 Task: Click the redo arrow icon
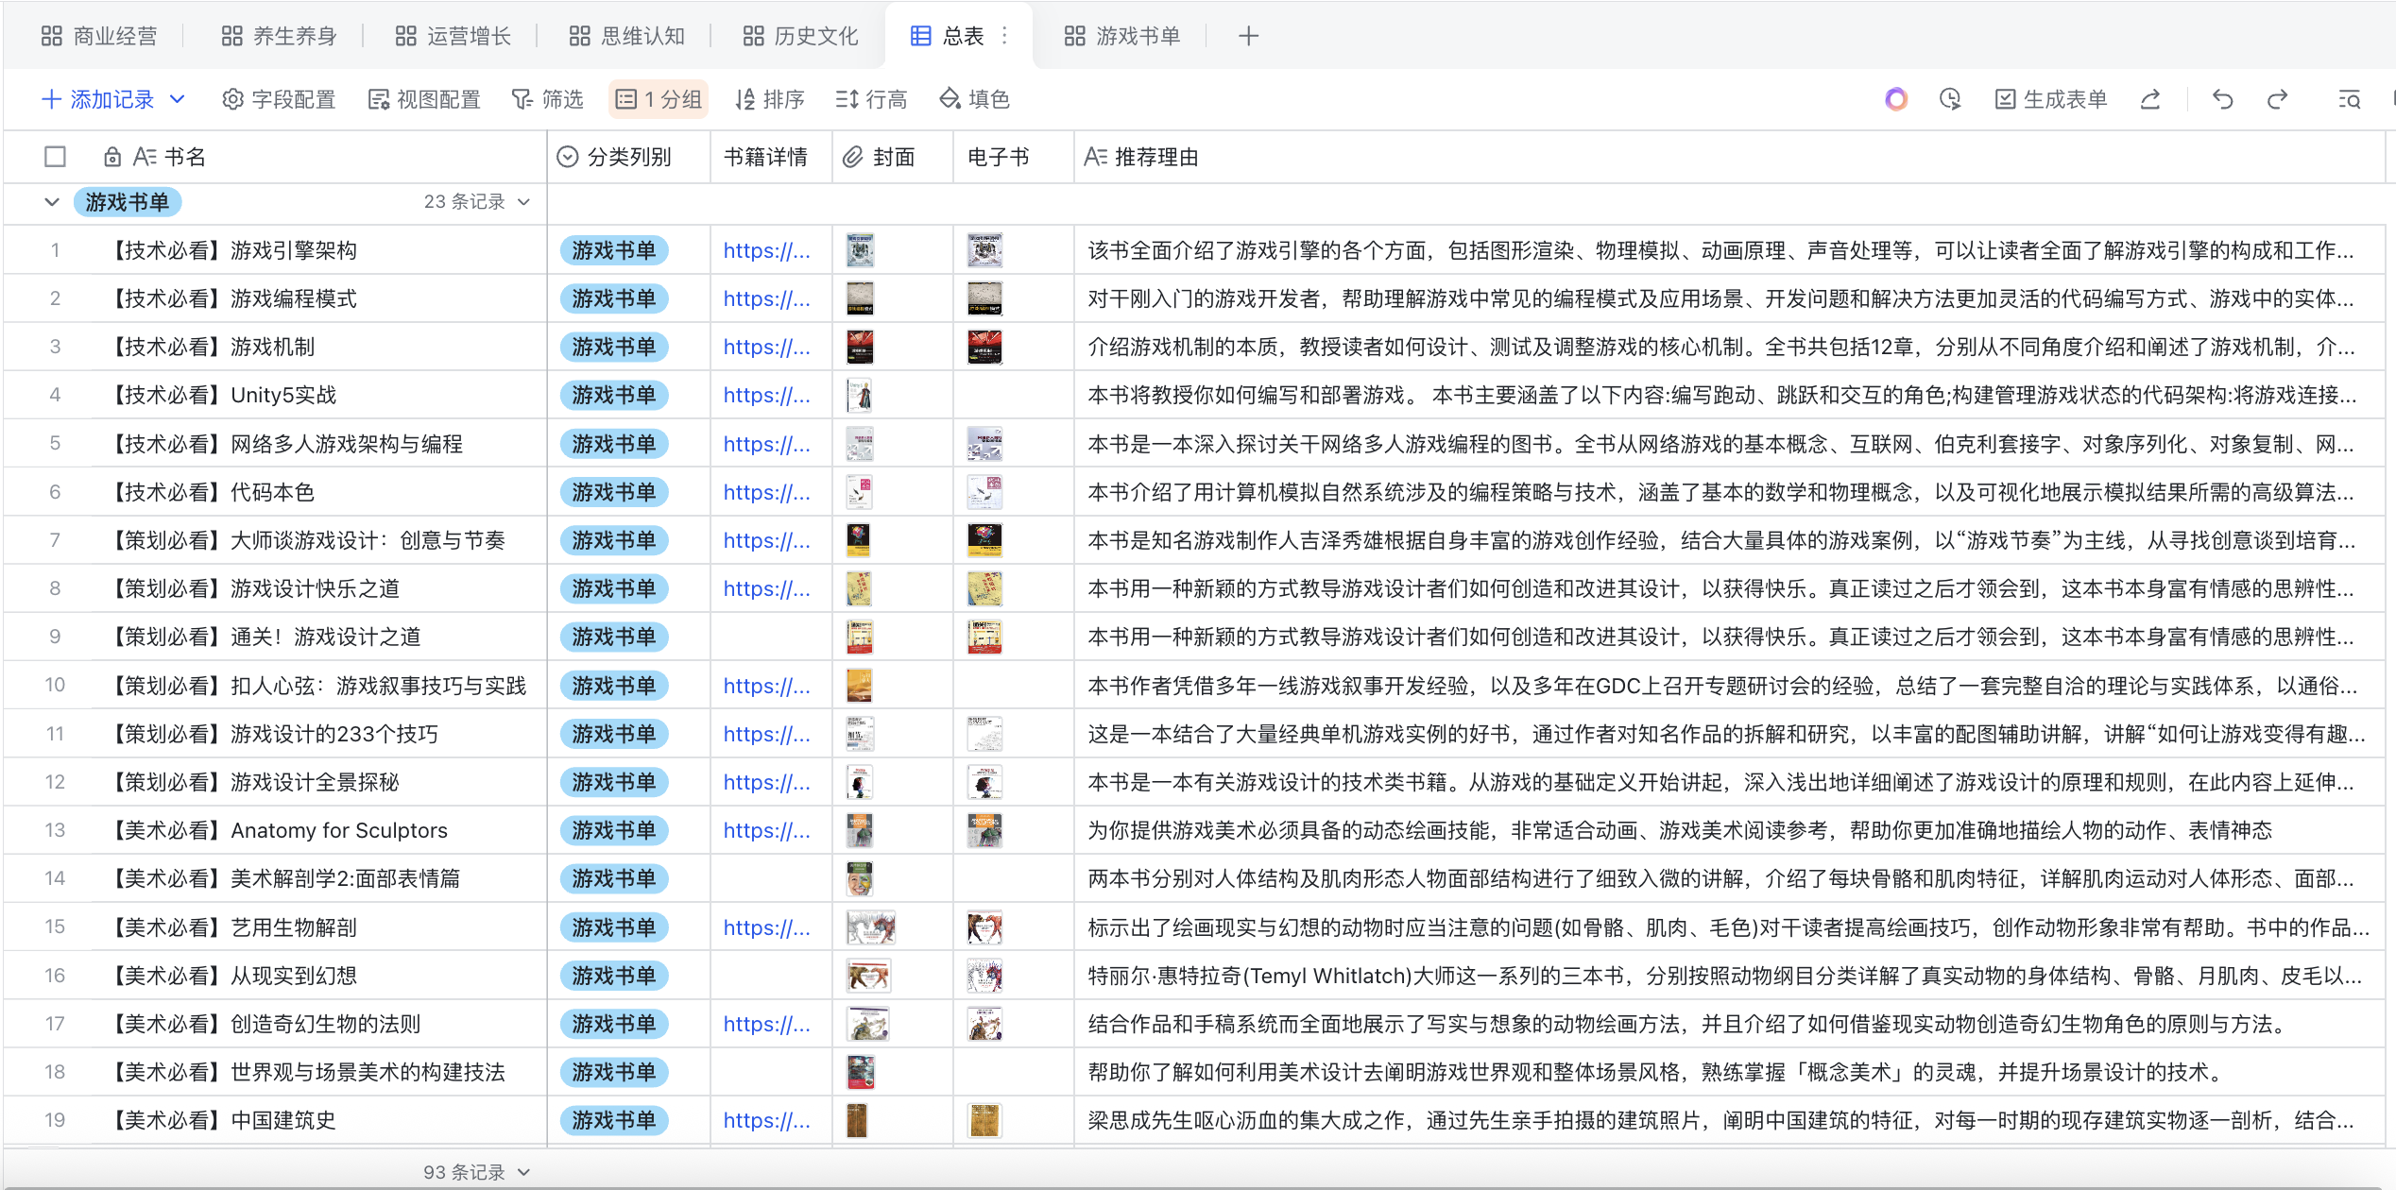pyautogui.click(x=2277, y=99)
